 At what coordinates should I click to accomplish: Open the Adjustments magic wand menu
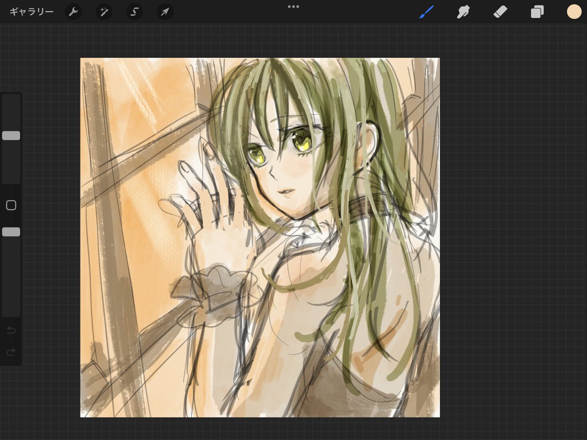(x=104, y=12)
